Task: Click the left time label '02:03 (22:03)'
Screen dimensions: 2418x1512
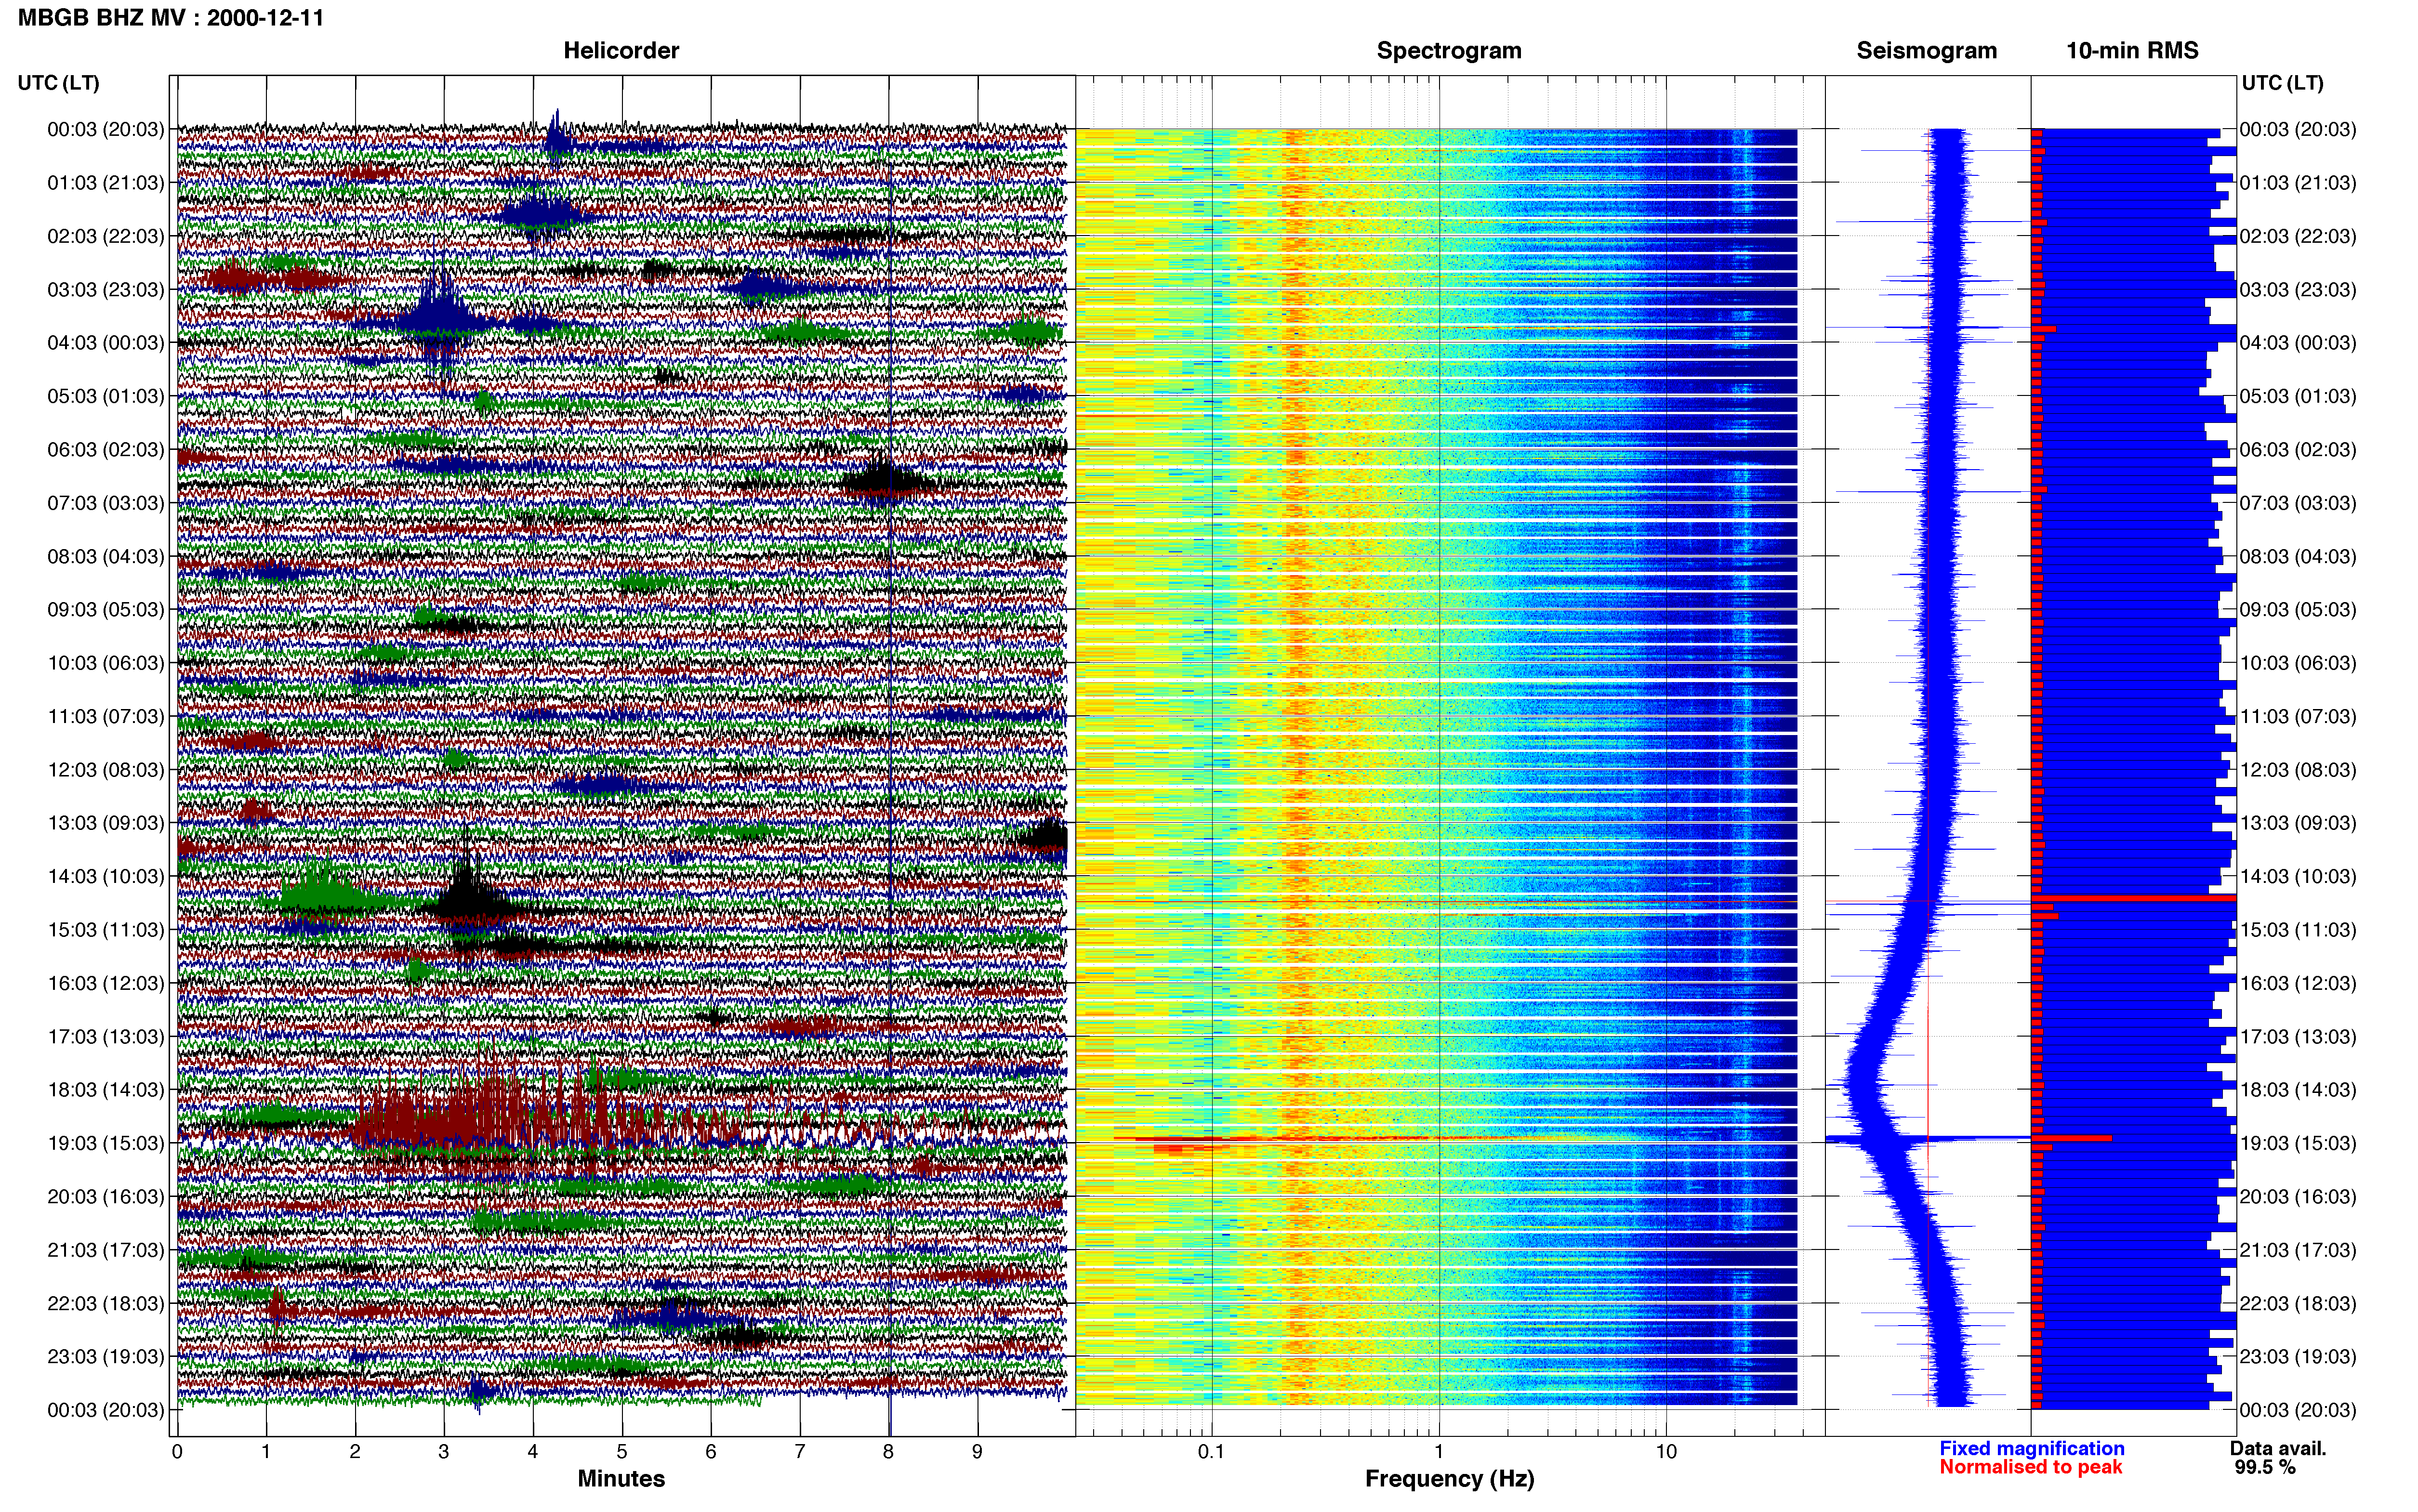Action: click(105, 236)
